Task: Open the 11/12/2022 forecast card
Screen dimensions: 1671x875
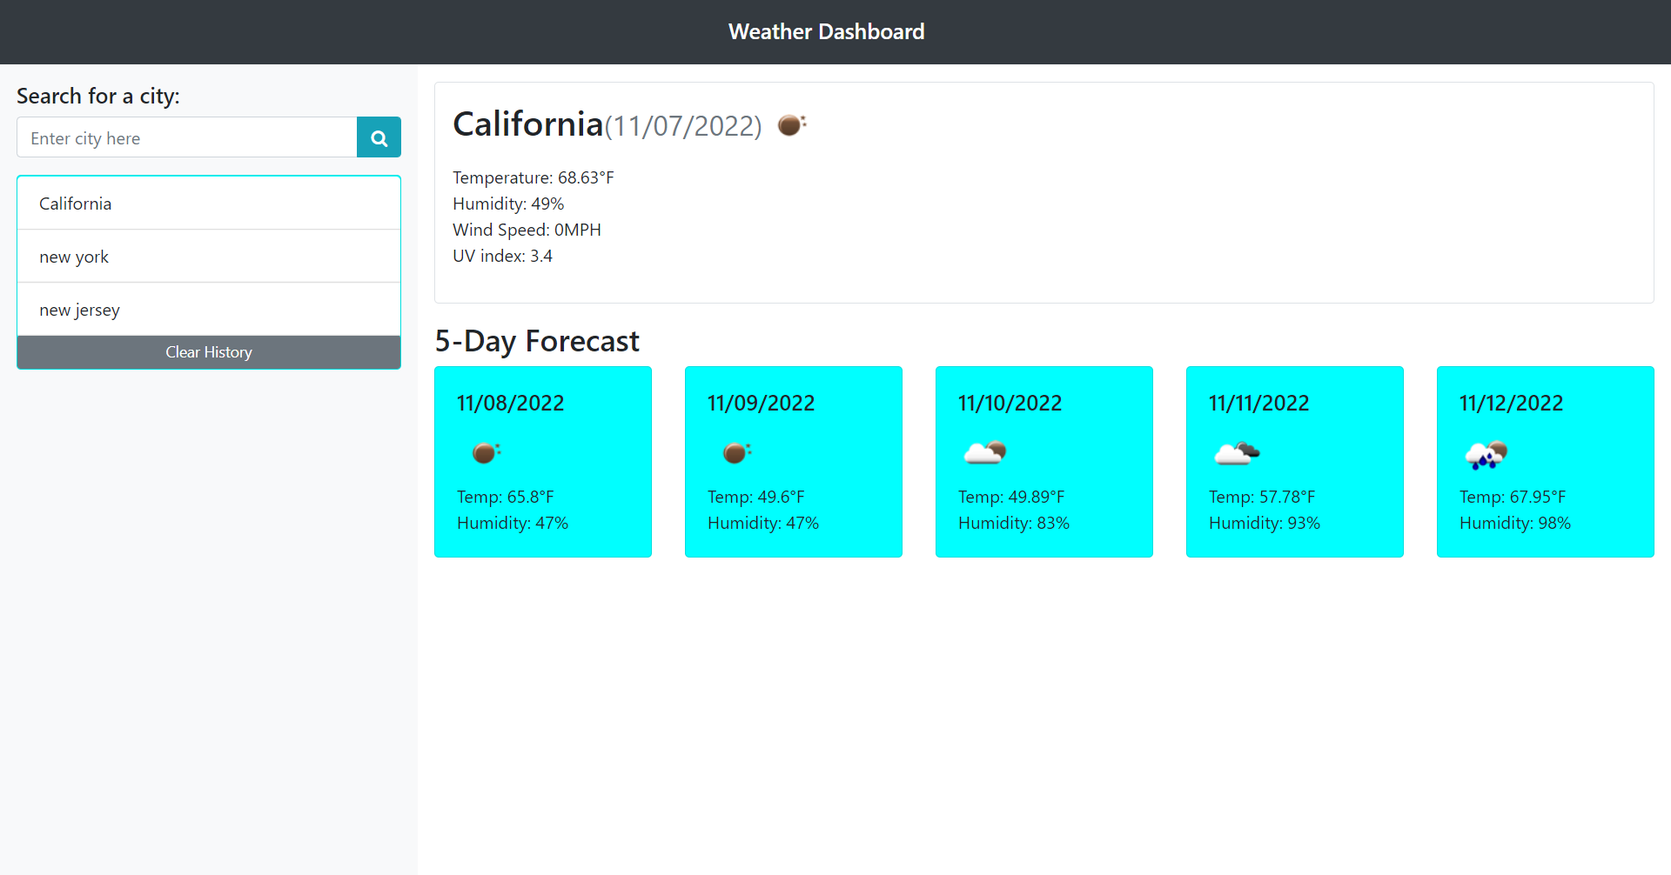Action: click(x=1545, y=462)
